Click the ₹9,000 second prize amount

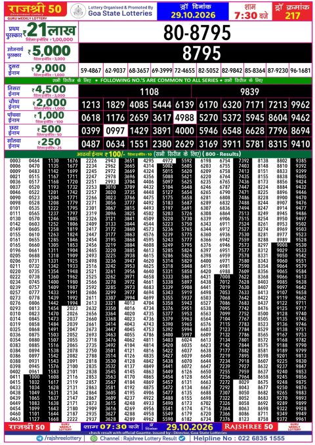point(50,68)
